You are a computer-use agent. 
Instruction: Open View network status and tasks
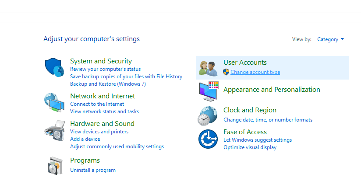(104, 111)
